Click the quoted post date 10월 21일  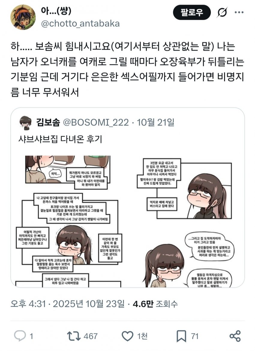coord(155,122)
